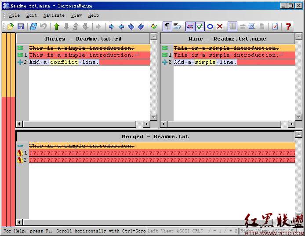The height and width of the screenshot is (236, 305).
Task: Open the Help menu
Action: pyautogui.click(x=93, y=15)
